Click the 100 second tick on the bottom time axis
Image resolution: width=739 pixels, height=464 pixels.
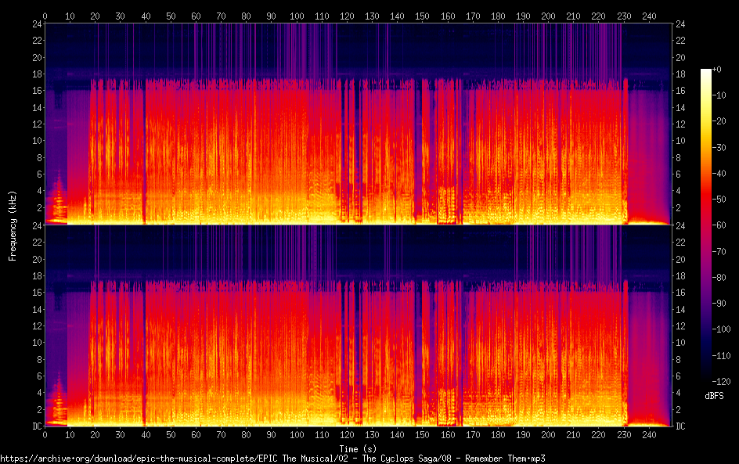pos(297,434)
